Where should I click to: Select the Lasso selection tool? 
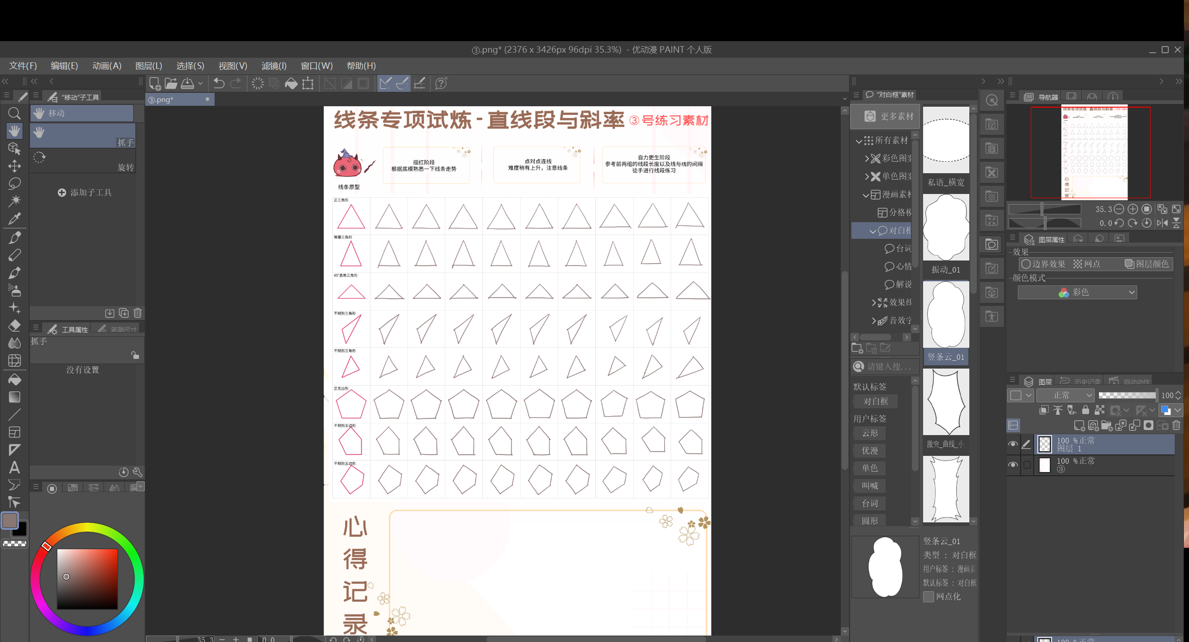point(14,183)
